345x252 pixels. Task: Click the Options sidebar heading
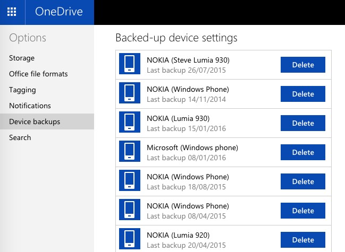click(x=28, y=38)
